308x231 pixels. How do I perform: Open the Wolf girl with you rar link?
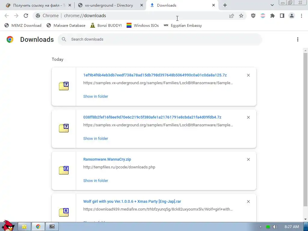point(132,201)
